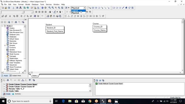Click the diagram horizontal scrollbar
The width and height of the screenshot is (185, 104).
click(x=105, y=73)
